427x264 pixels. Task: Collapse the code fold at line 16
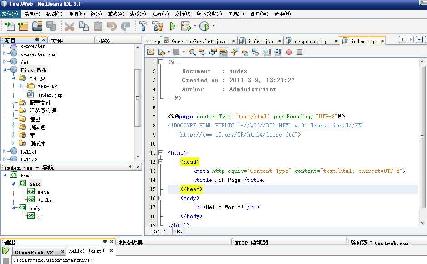pyautogui.click(x=161, y=198)
